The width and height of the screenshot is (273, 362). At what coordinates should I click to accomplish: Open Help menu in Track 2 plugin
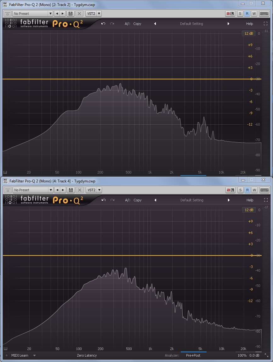click(249, 24)
